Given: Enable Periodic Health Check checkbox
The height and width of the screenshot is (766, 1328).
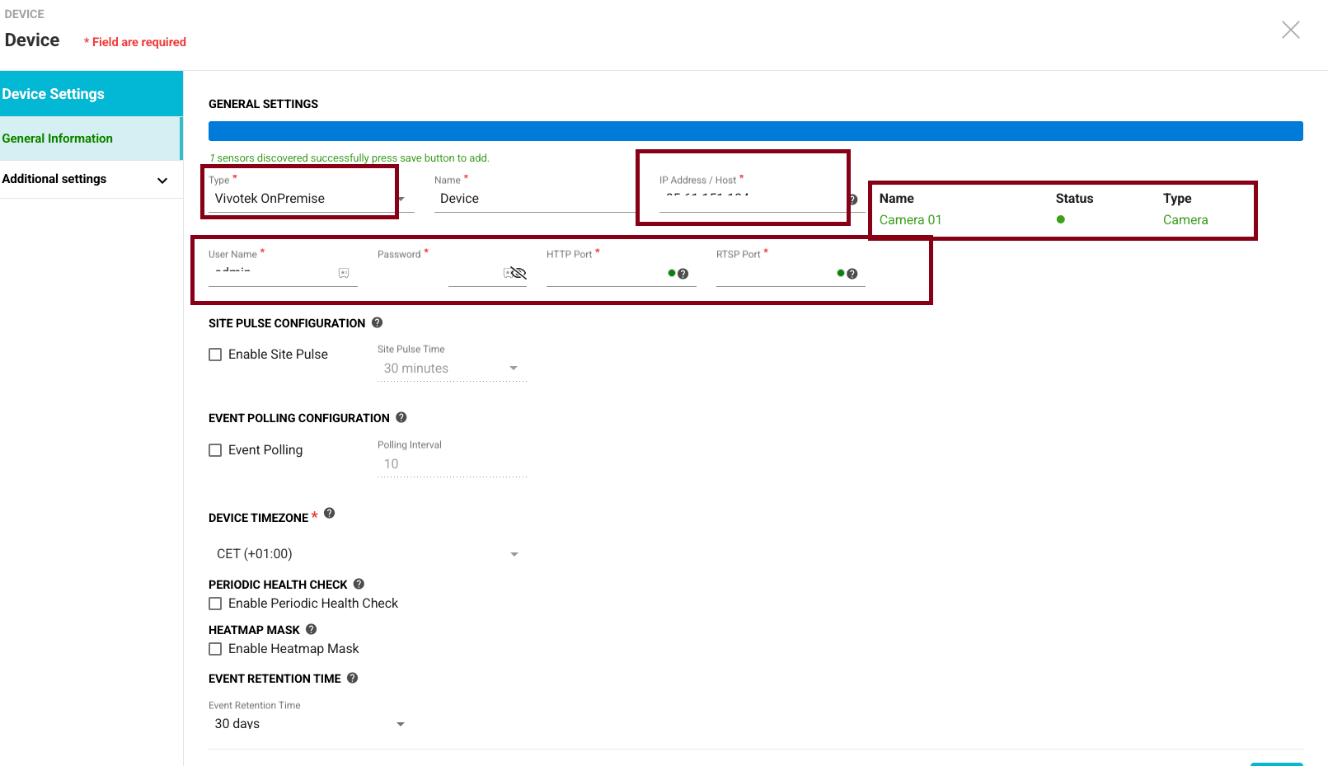Looking at the screenshot, I should [215, 604].
